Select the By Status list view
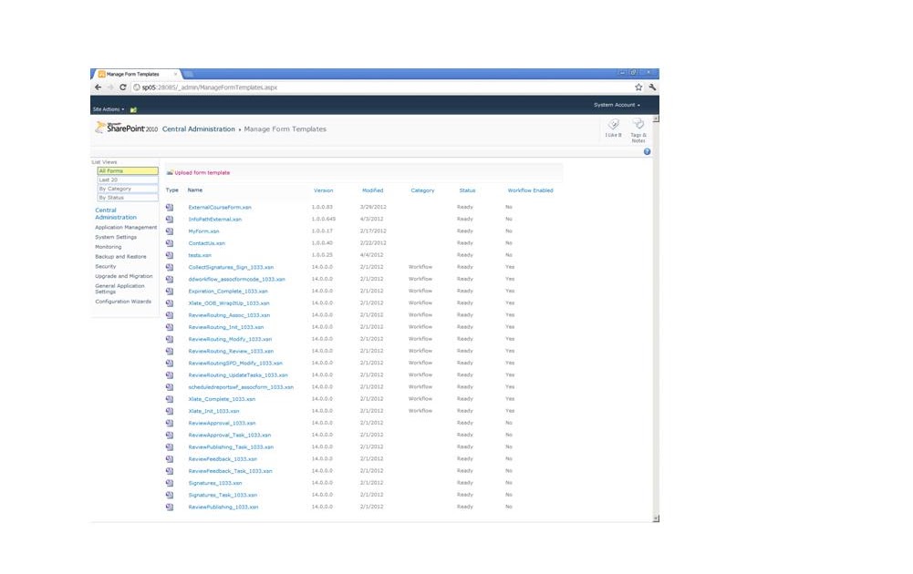The width and height of the screenshot is (913, 574). coord(128,198)
